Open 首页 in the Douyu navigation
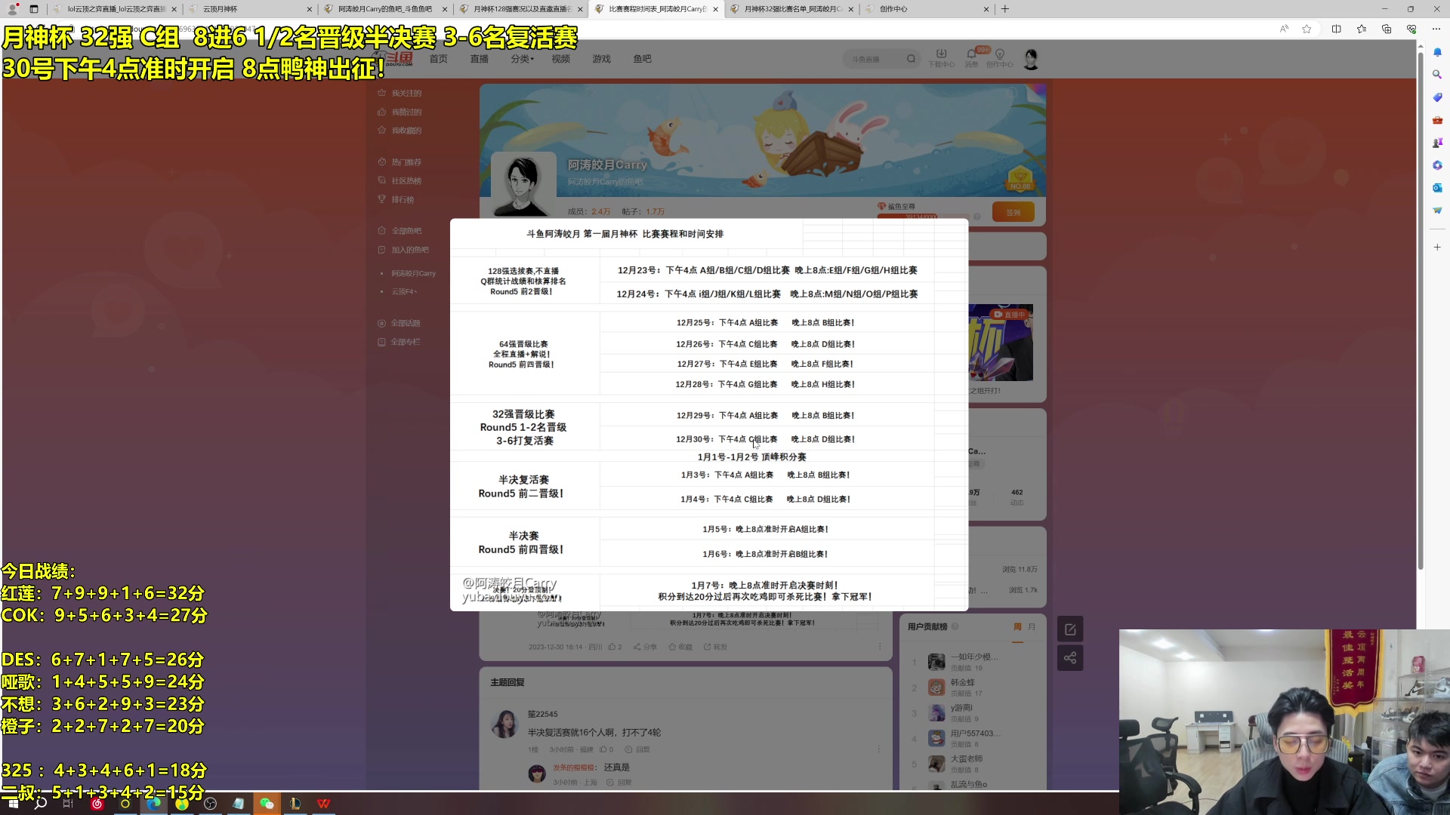1450x815 pixels. [439, 59]
